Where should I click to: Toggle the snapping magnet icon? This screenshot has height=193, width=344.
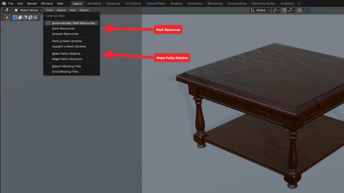click(x=284, y=10)
